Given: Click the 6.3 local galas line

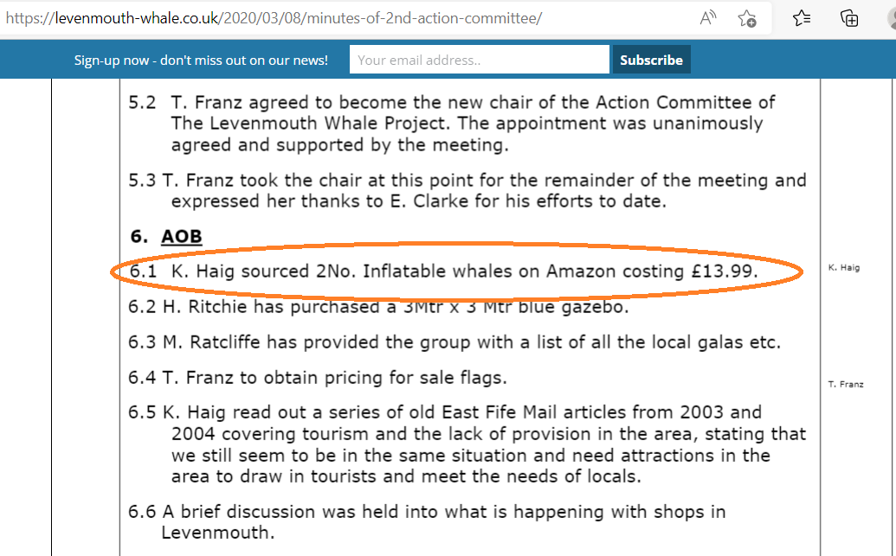Looking at the screenshot, I should pos(454,342).
